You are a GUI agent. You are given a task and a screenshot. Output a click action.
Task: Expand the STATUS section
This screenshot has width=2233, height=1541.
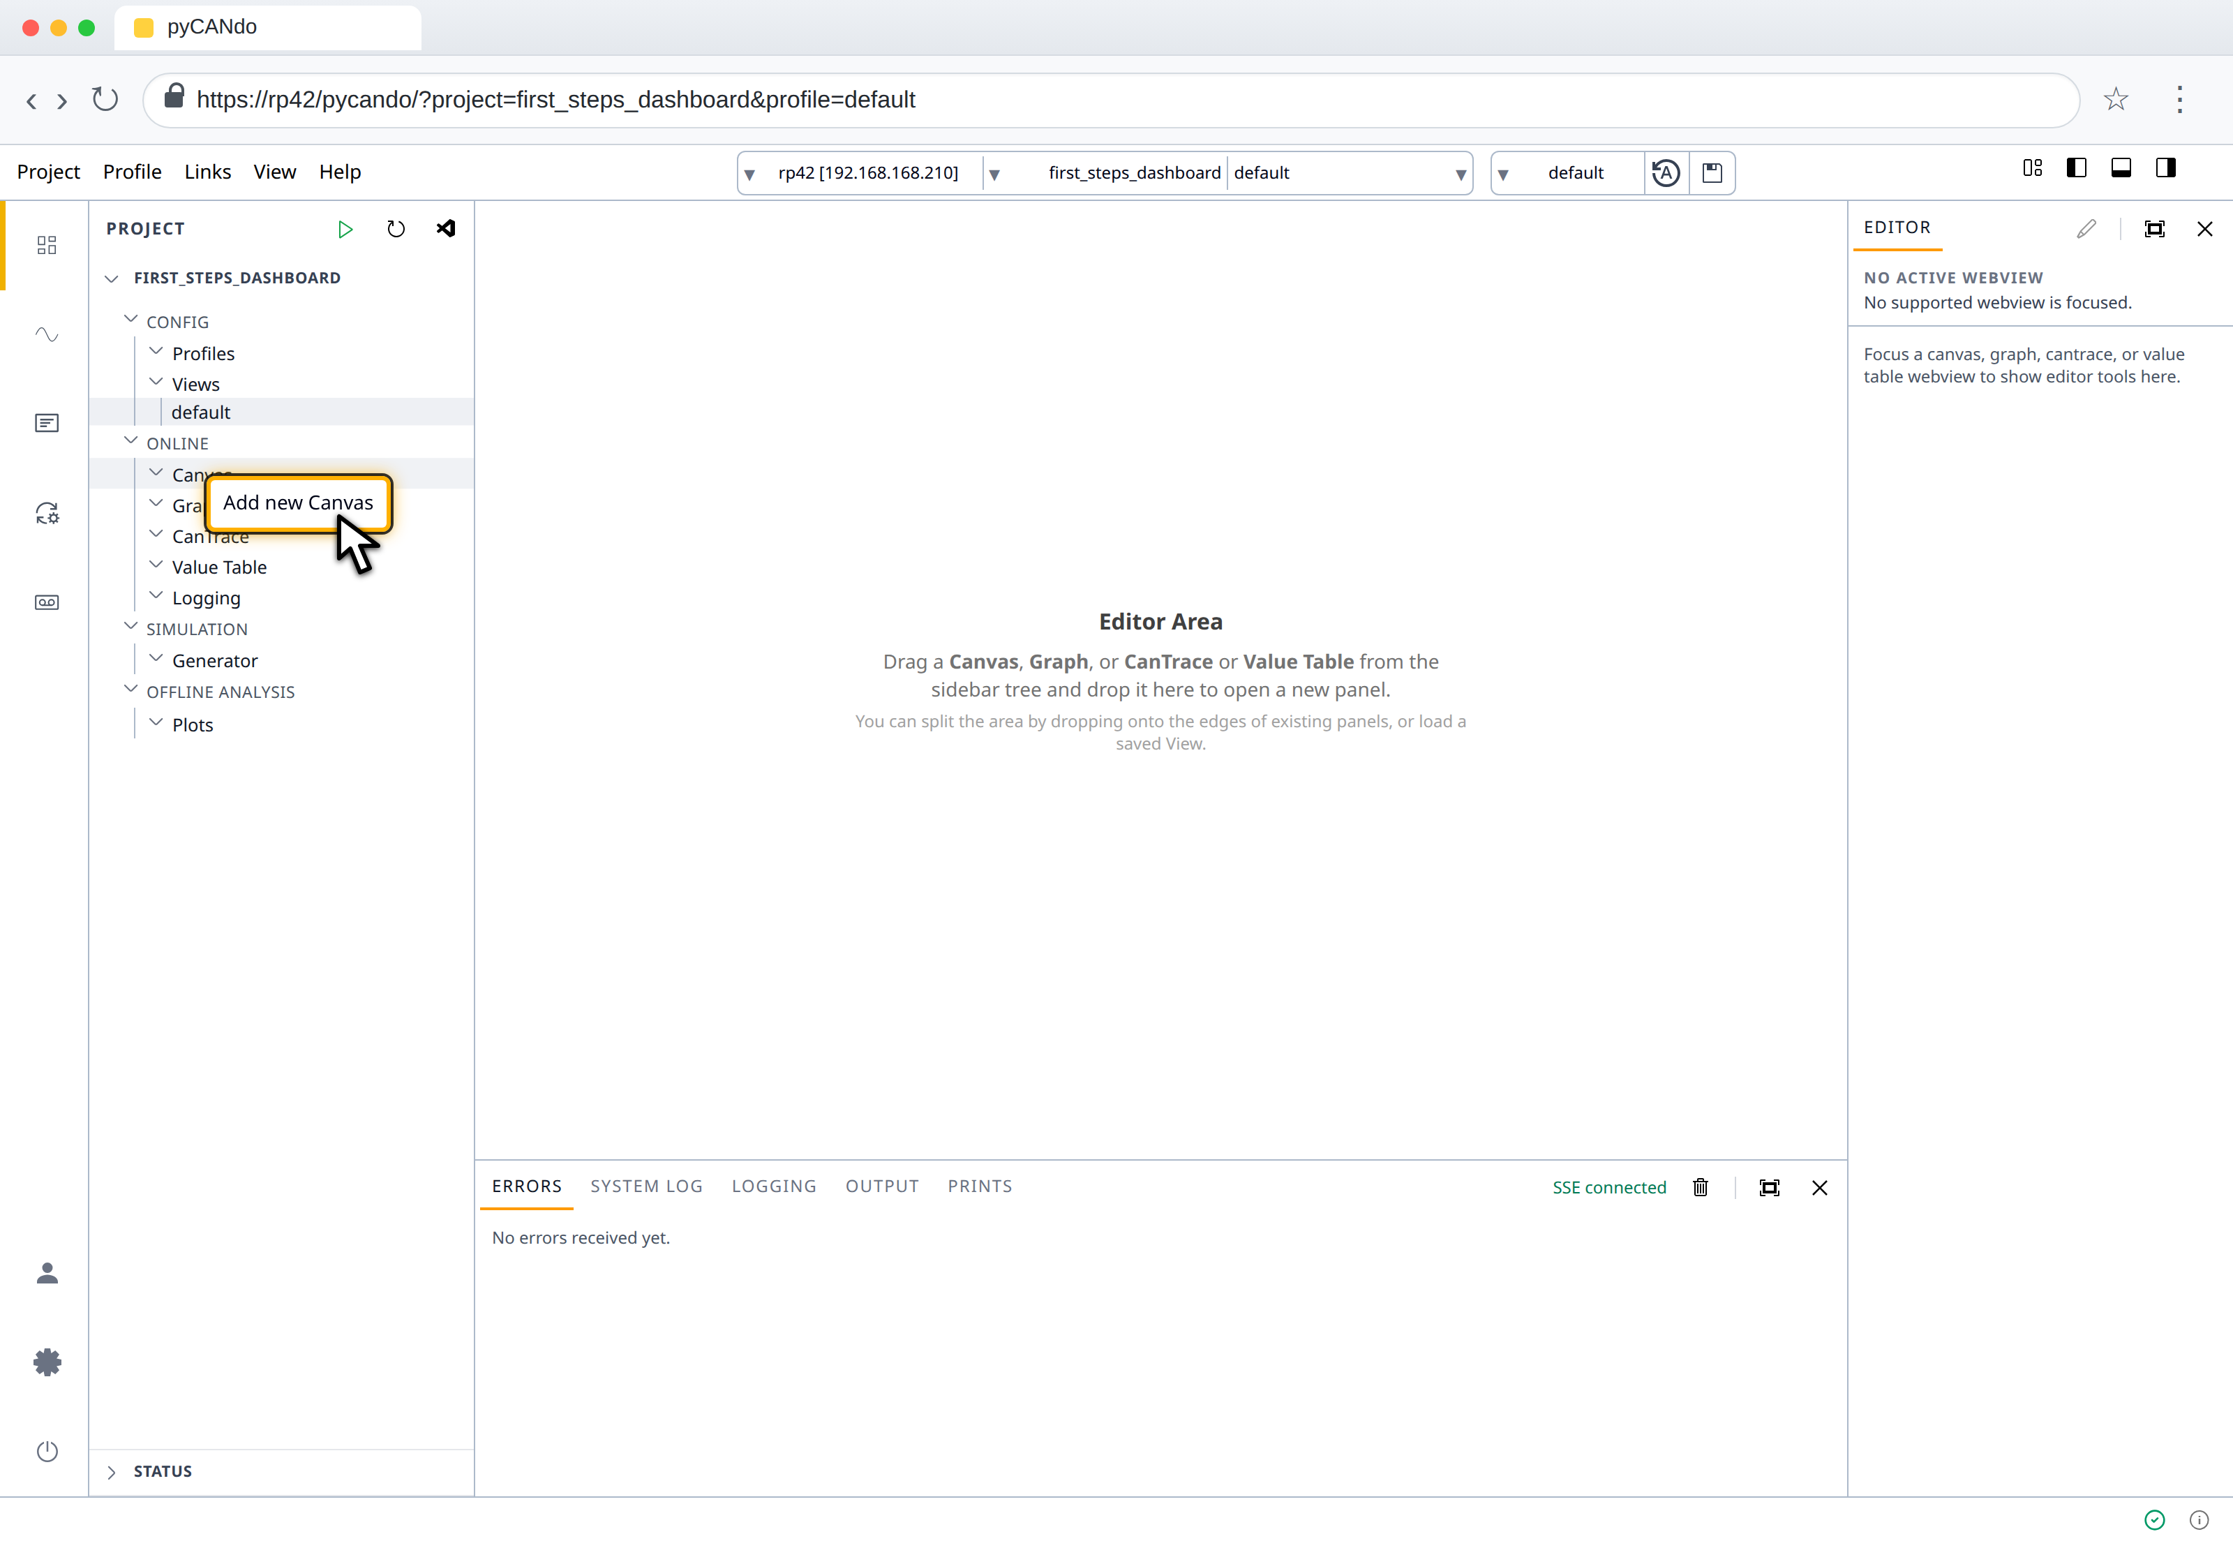[x=112, y=1471]
